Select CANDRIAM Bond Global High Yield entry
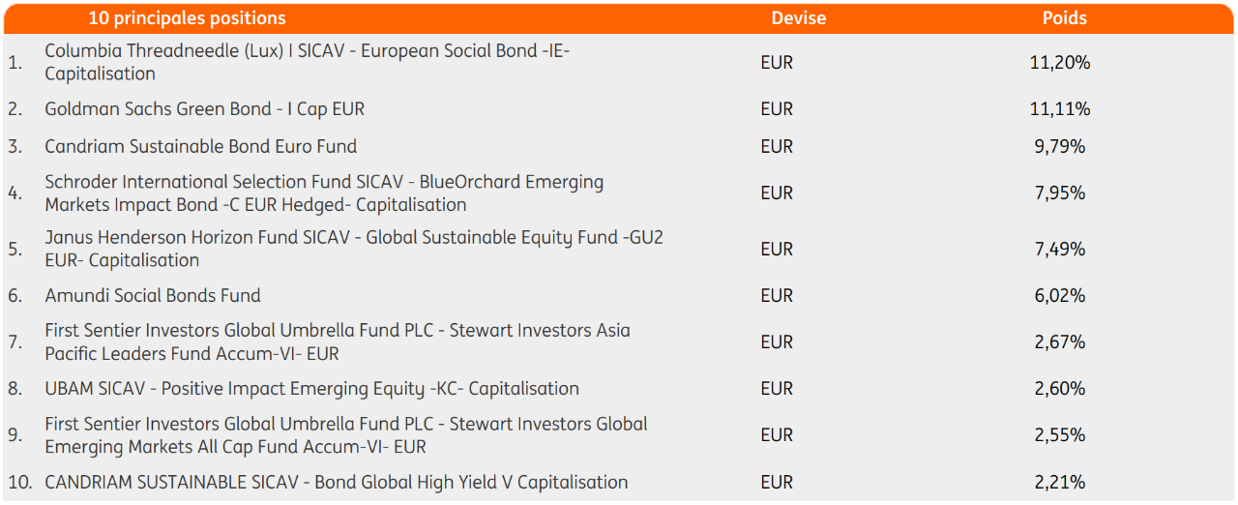 [x=337, y=482]
